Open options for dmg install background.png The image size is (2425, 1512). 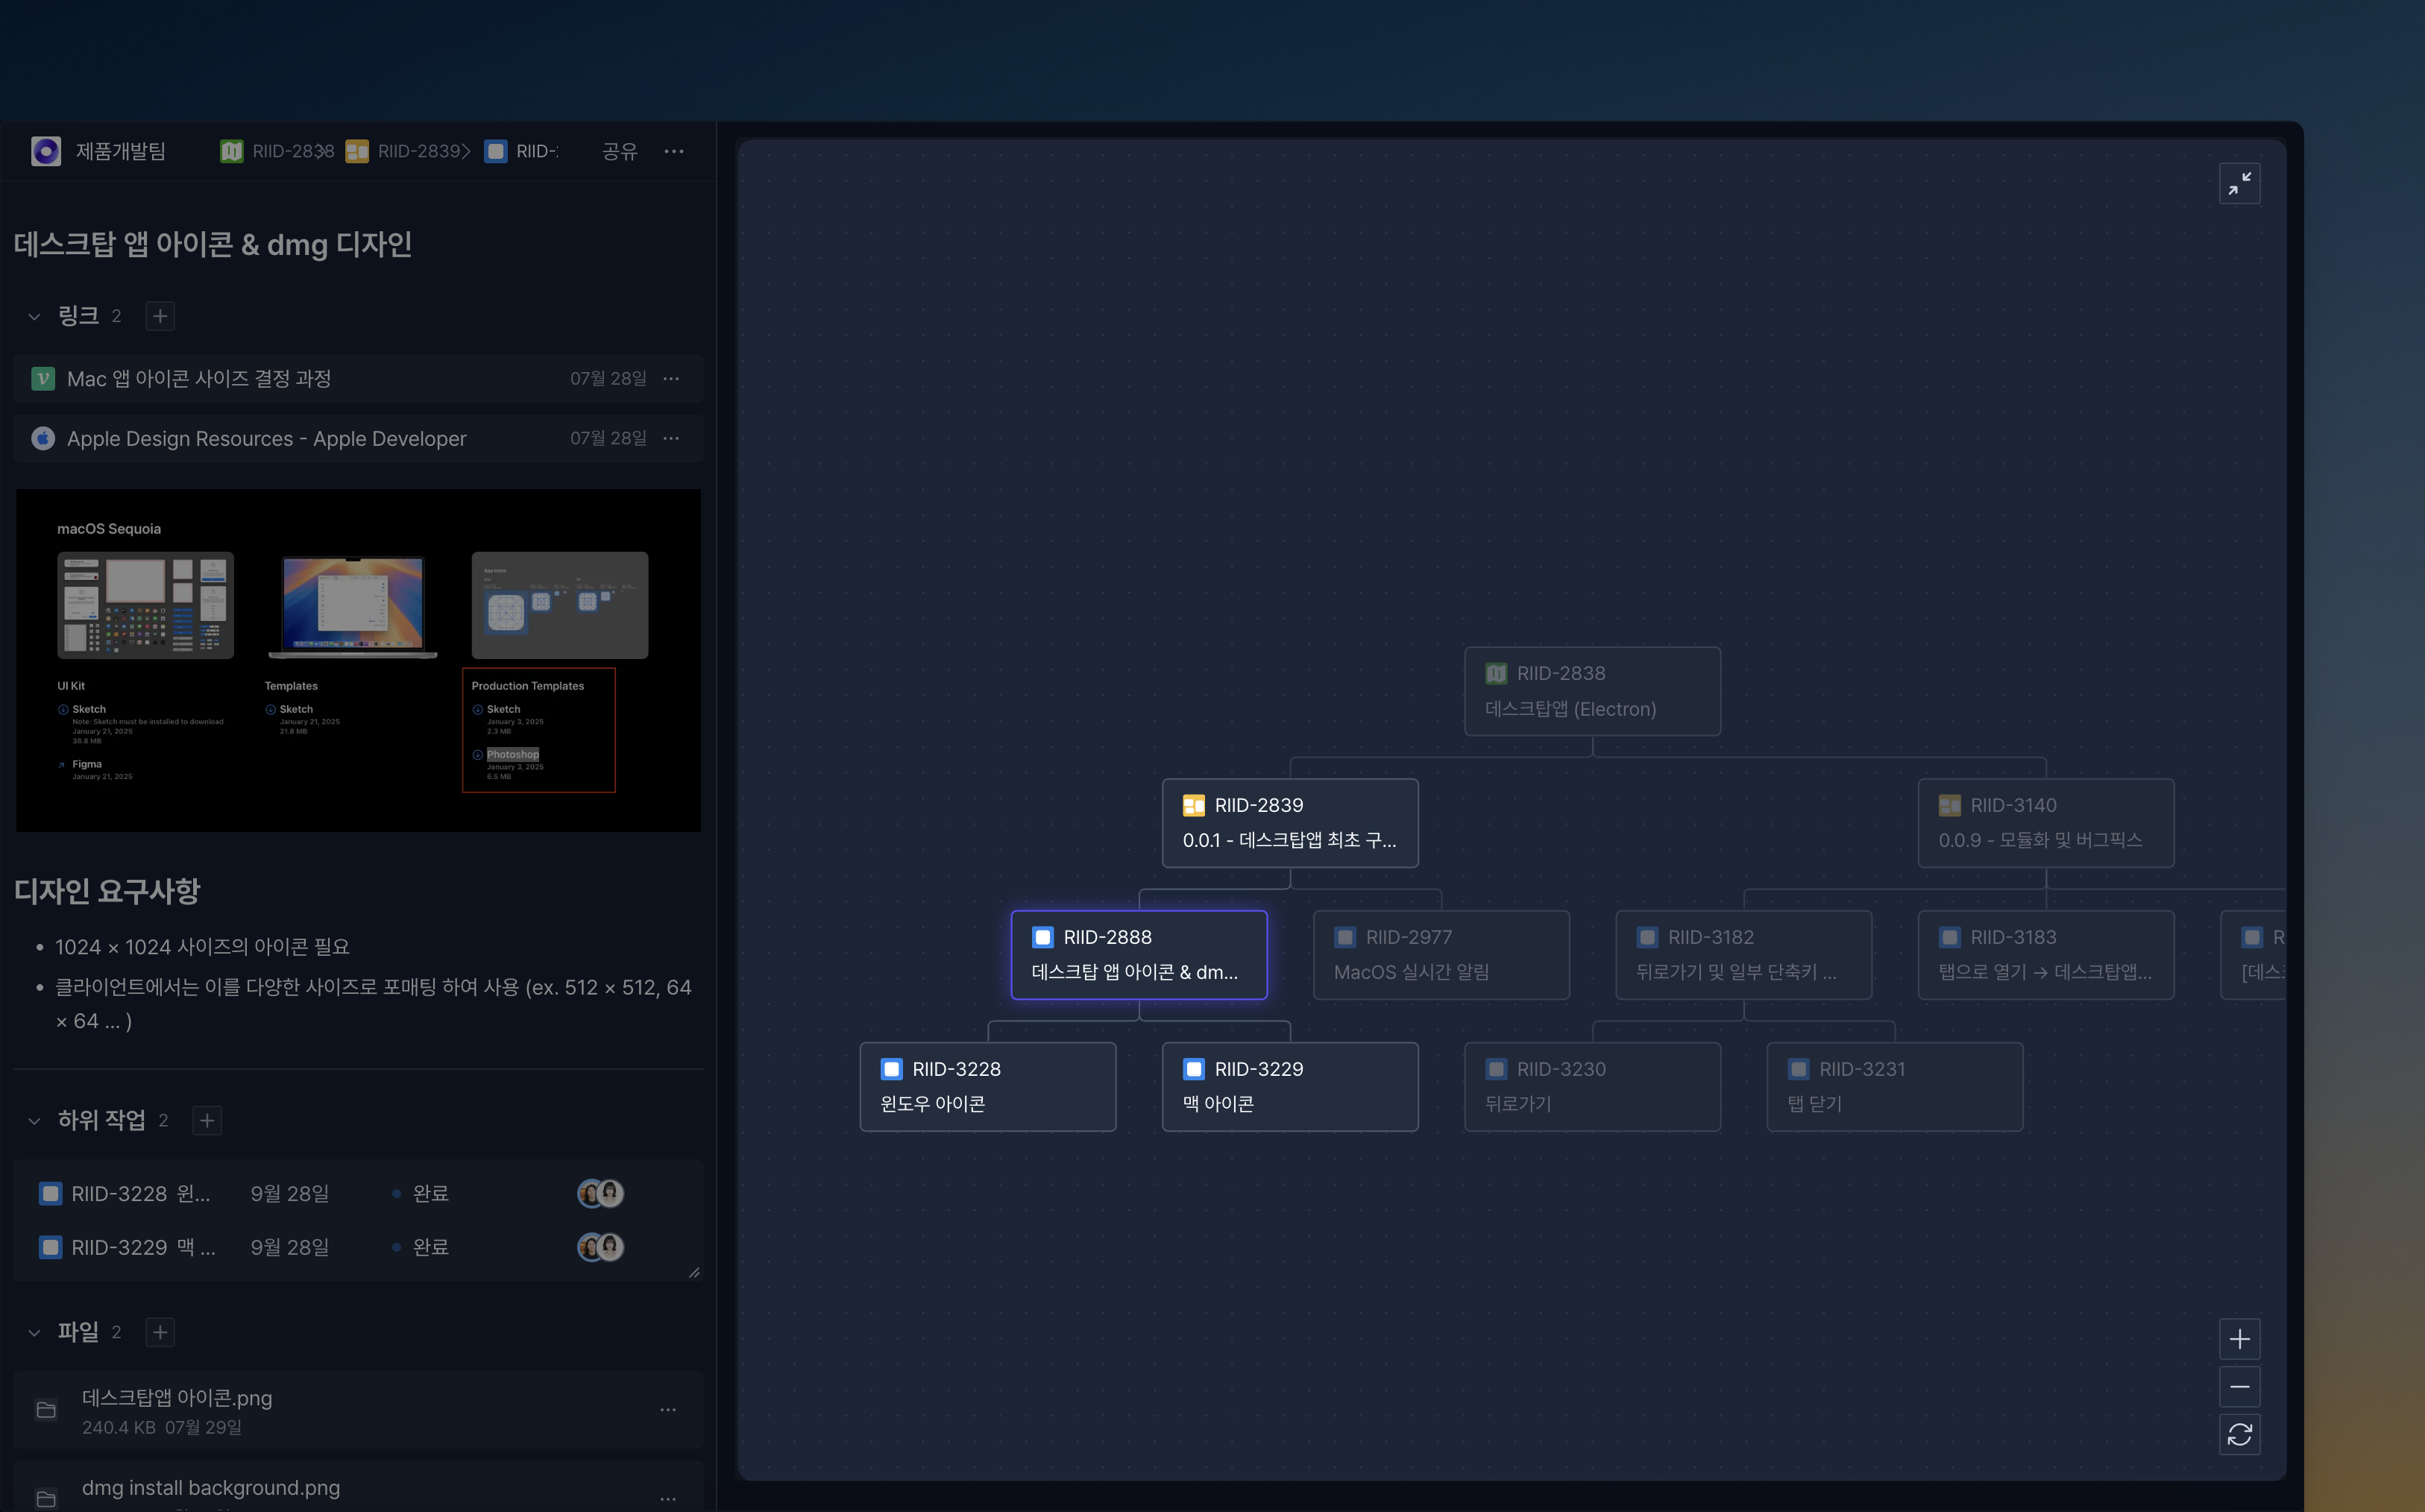pos(668,1498)
